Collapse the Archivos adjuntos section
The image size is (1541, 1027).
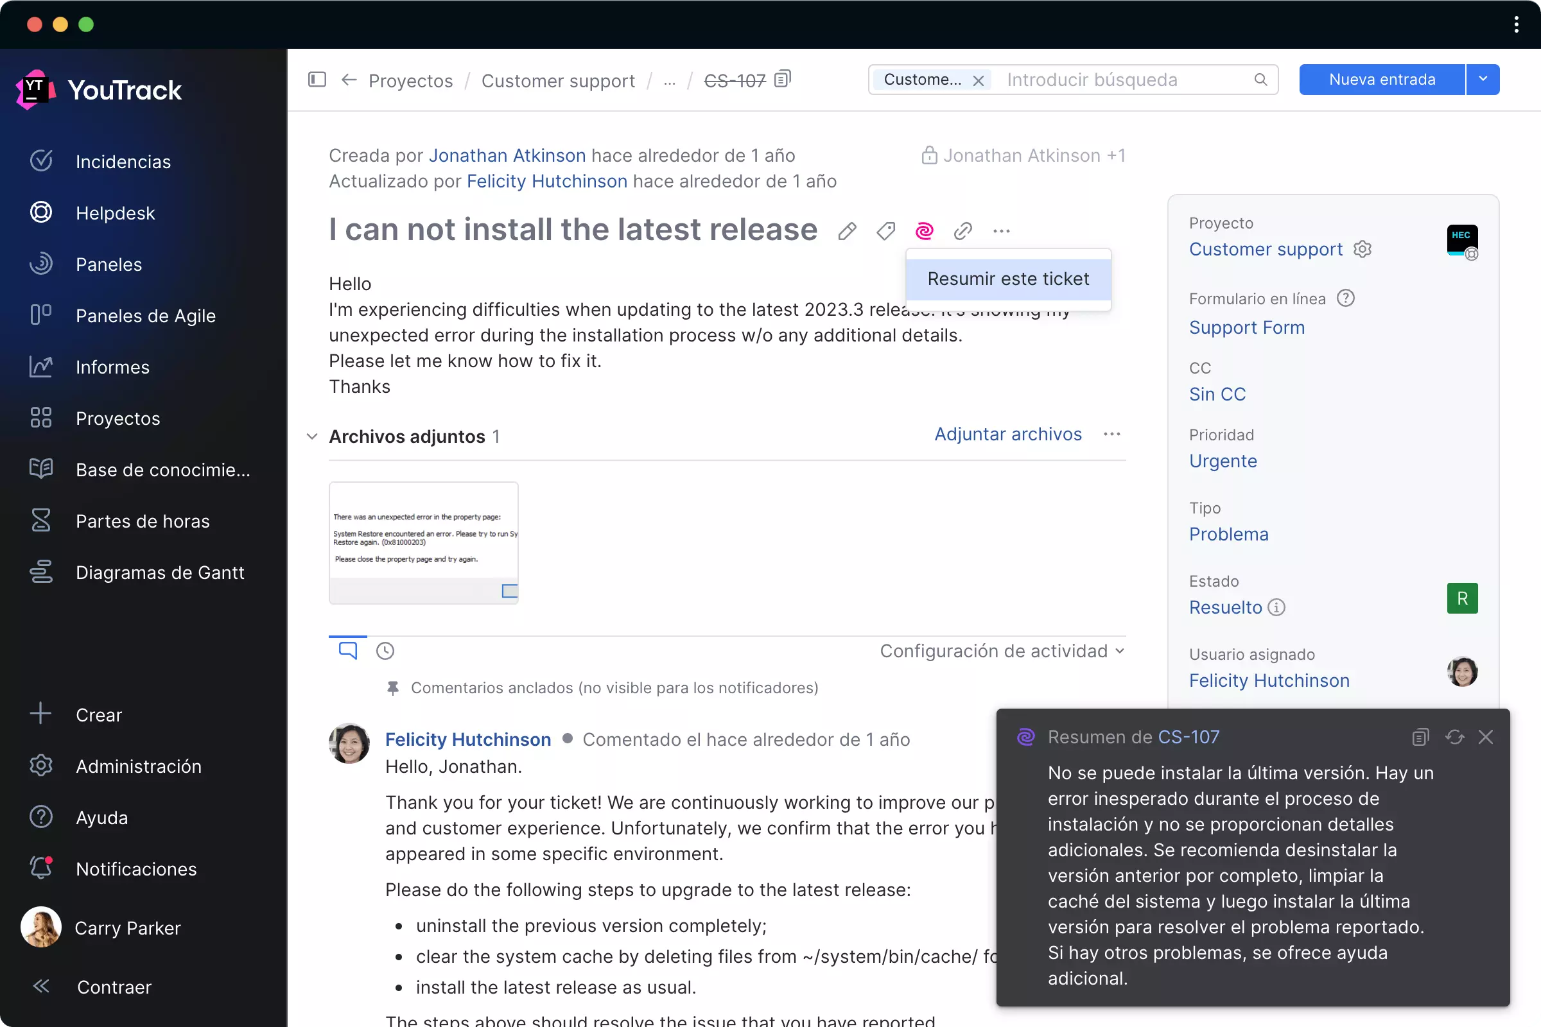click(312, 436)
